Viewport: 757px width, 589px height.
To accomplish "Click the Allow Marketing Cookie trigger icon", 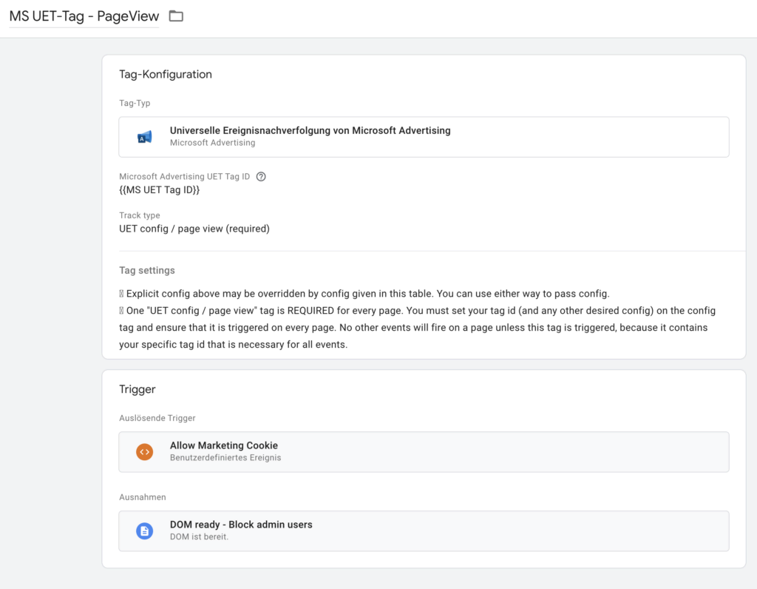I will click(144, 452).
